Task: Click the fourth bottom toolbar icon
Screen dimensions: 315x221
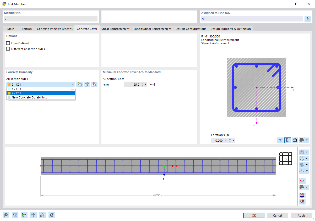Action: click(33, 215)
